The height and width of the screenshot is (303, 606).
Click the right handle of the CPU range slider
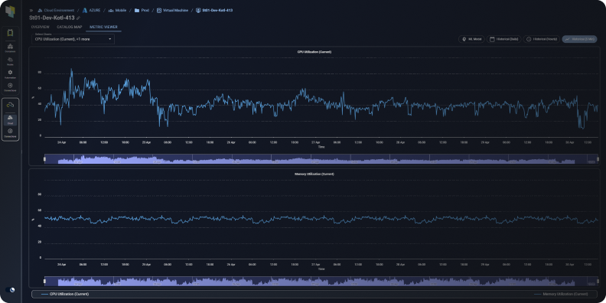[x=598, y=159]
